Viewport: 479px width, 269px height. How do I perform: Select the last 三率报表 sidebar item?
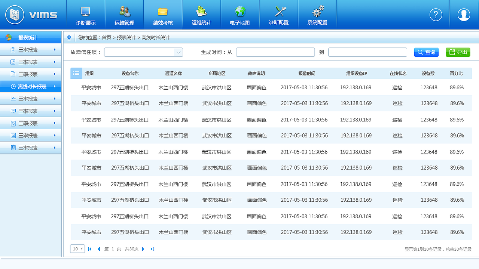tap(31, 148)
